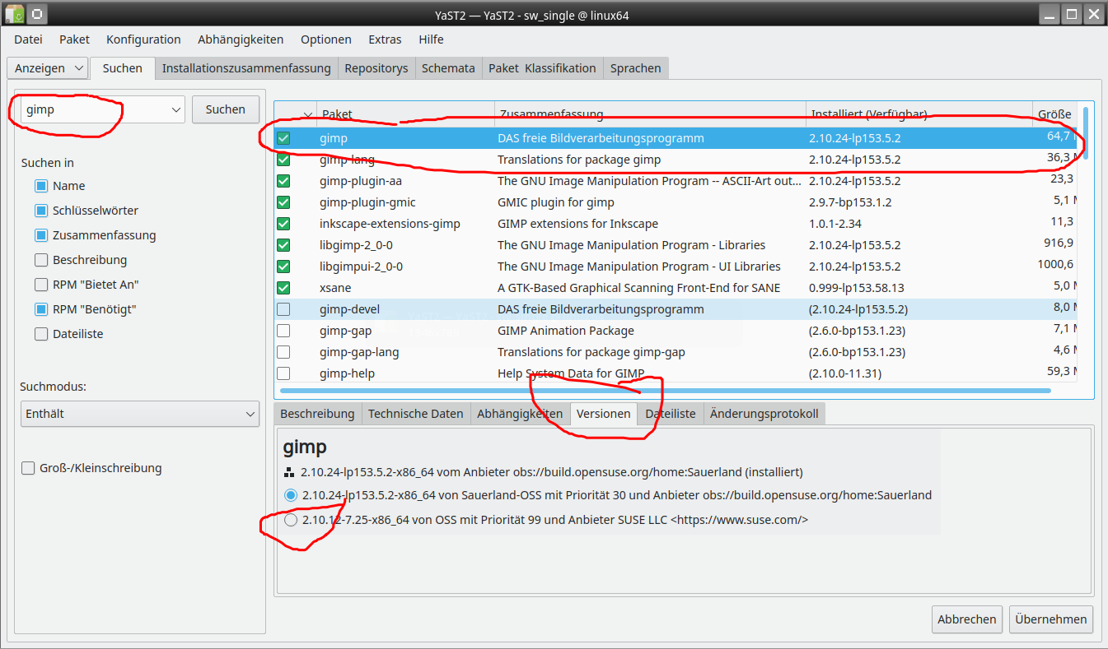Open the Paket menu
The width and height of the screenshot is (1108, 649).
74,39
